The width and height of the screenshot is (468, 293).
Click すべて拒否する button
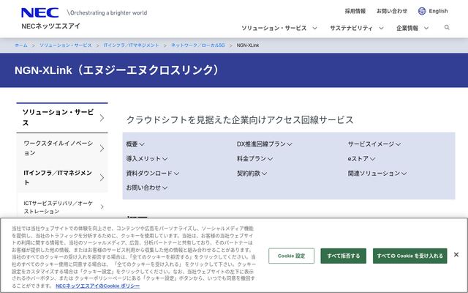pyautogui.click(x=344, y=256)
